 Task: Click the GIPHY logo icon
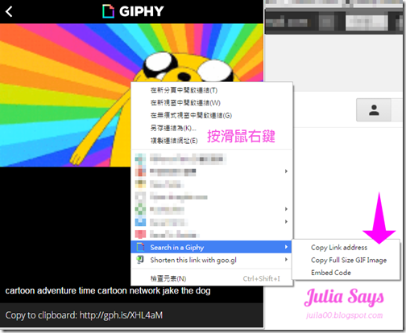pyautogui.click(x=109, y=11)
